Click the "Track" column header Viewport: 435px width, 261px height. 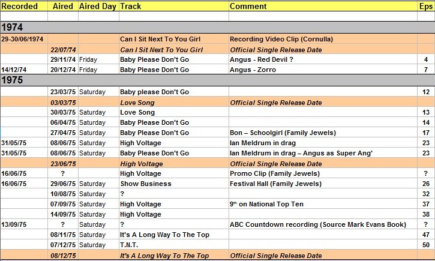point(131,7)
